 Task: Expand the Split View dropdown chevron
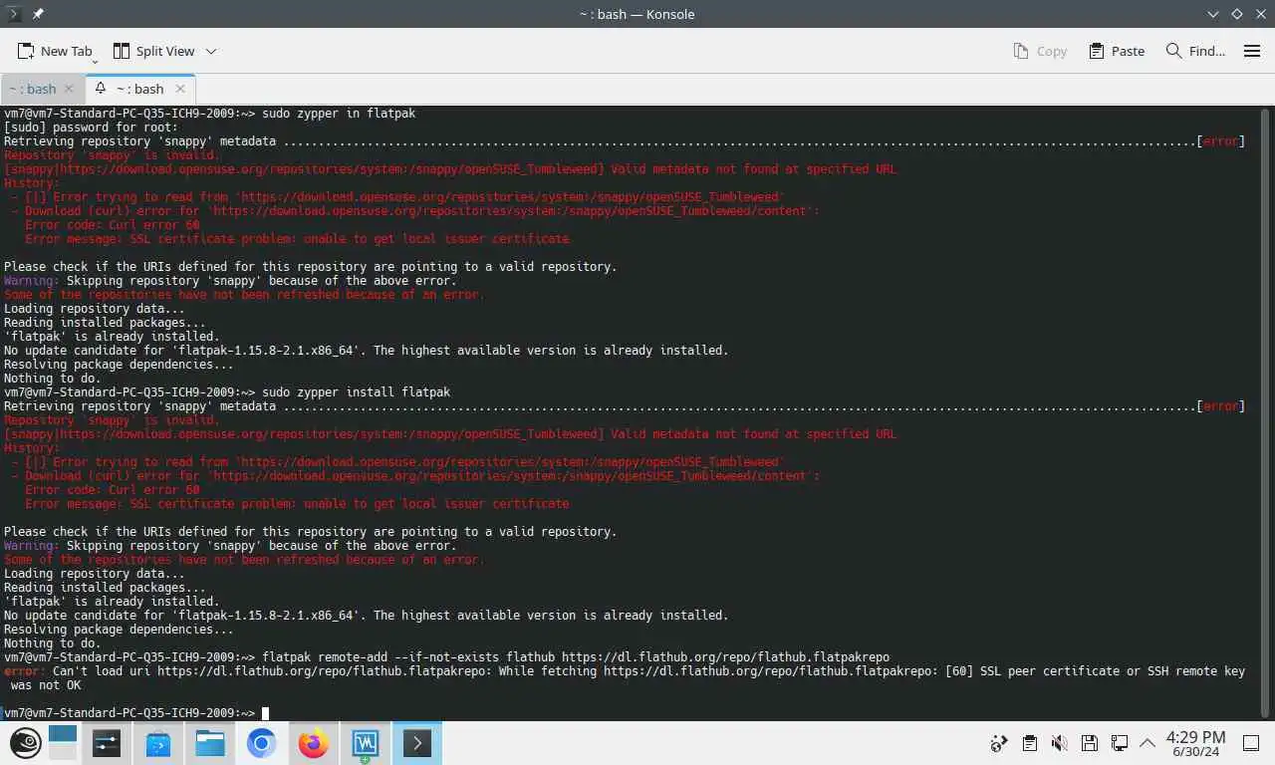point(211,51)
